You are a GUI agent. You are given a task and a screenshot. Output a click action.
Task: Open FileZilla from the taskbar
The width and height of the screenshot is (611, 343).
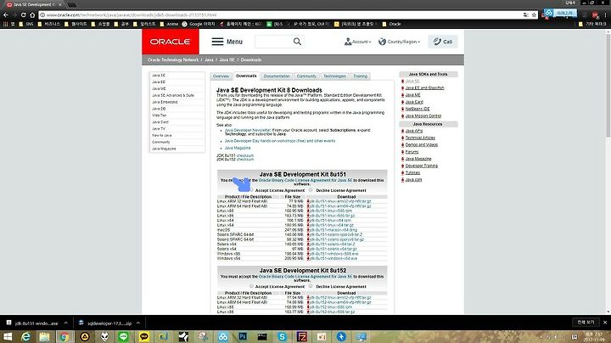pos(302,336)
